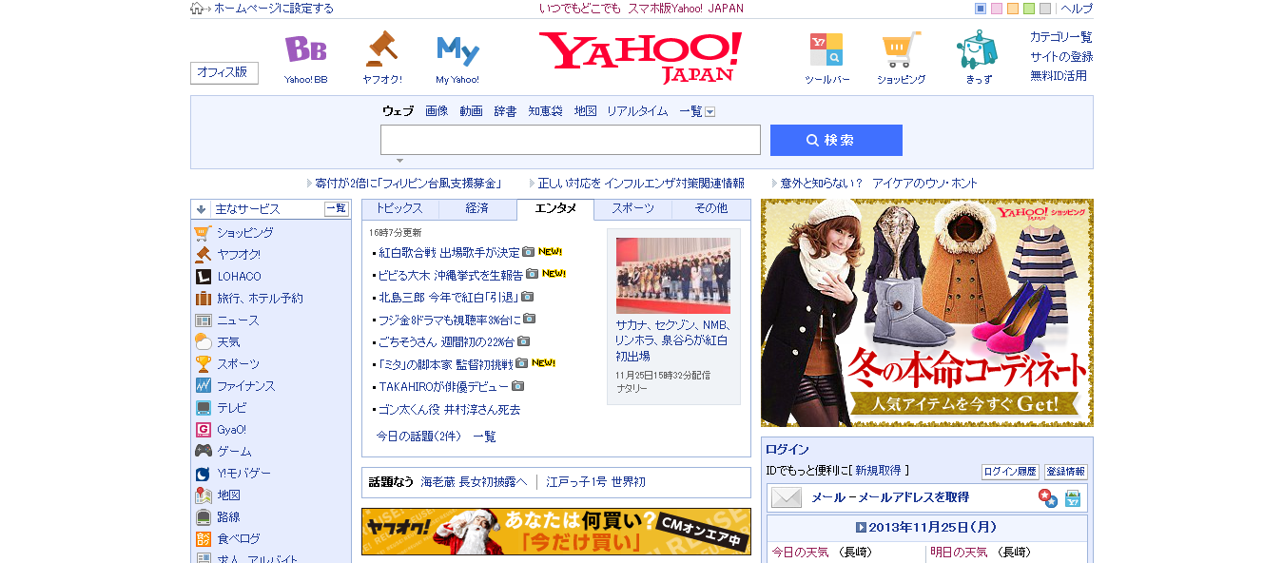
Task: Open the 紅白 news photo thumbnail
Action: 673,275
